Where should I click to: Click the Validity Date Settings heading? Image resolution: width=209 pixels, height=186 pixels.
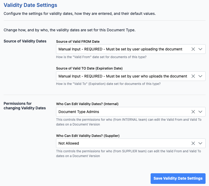click(30, 5)
